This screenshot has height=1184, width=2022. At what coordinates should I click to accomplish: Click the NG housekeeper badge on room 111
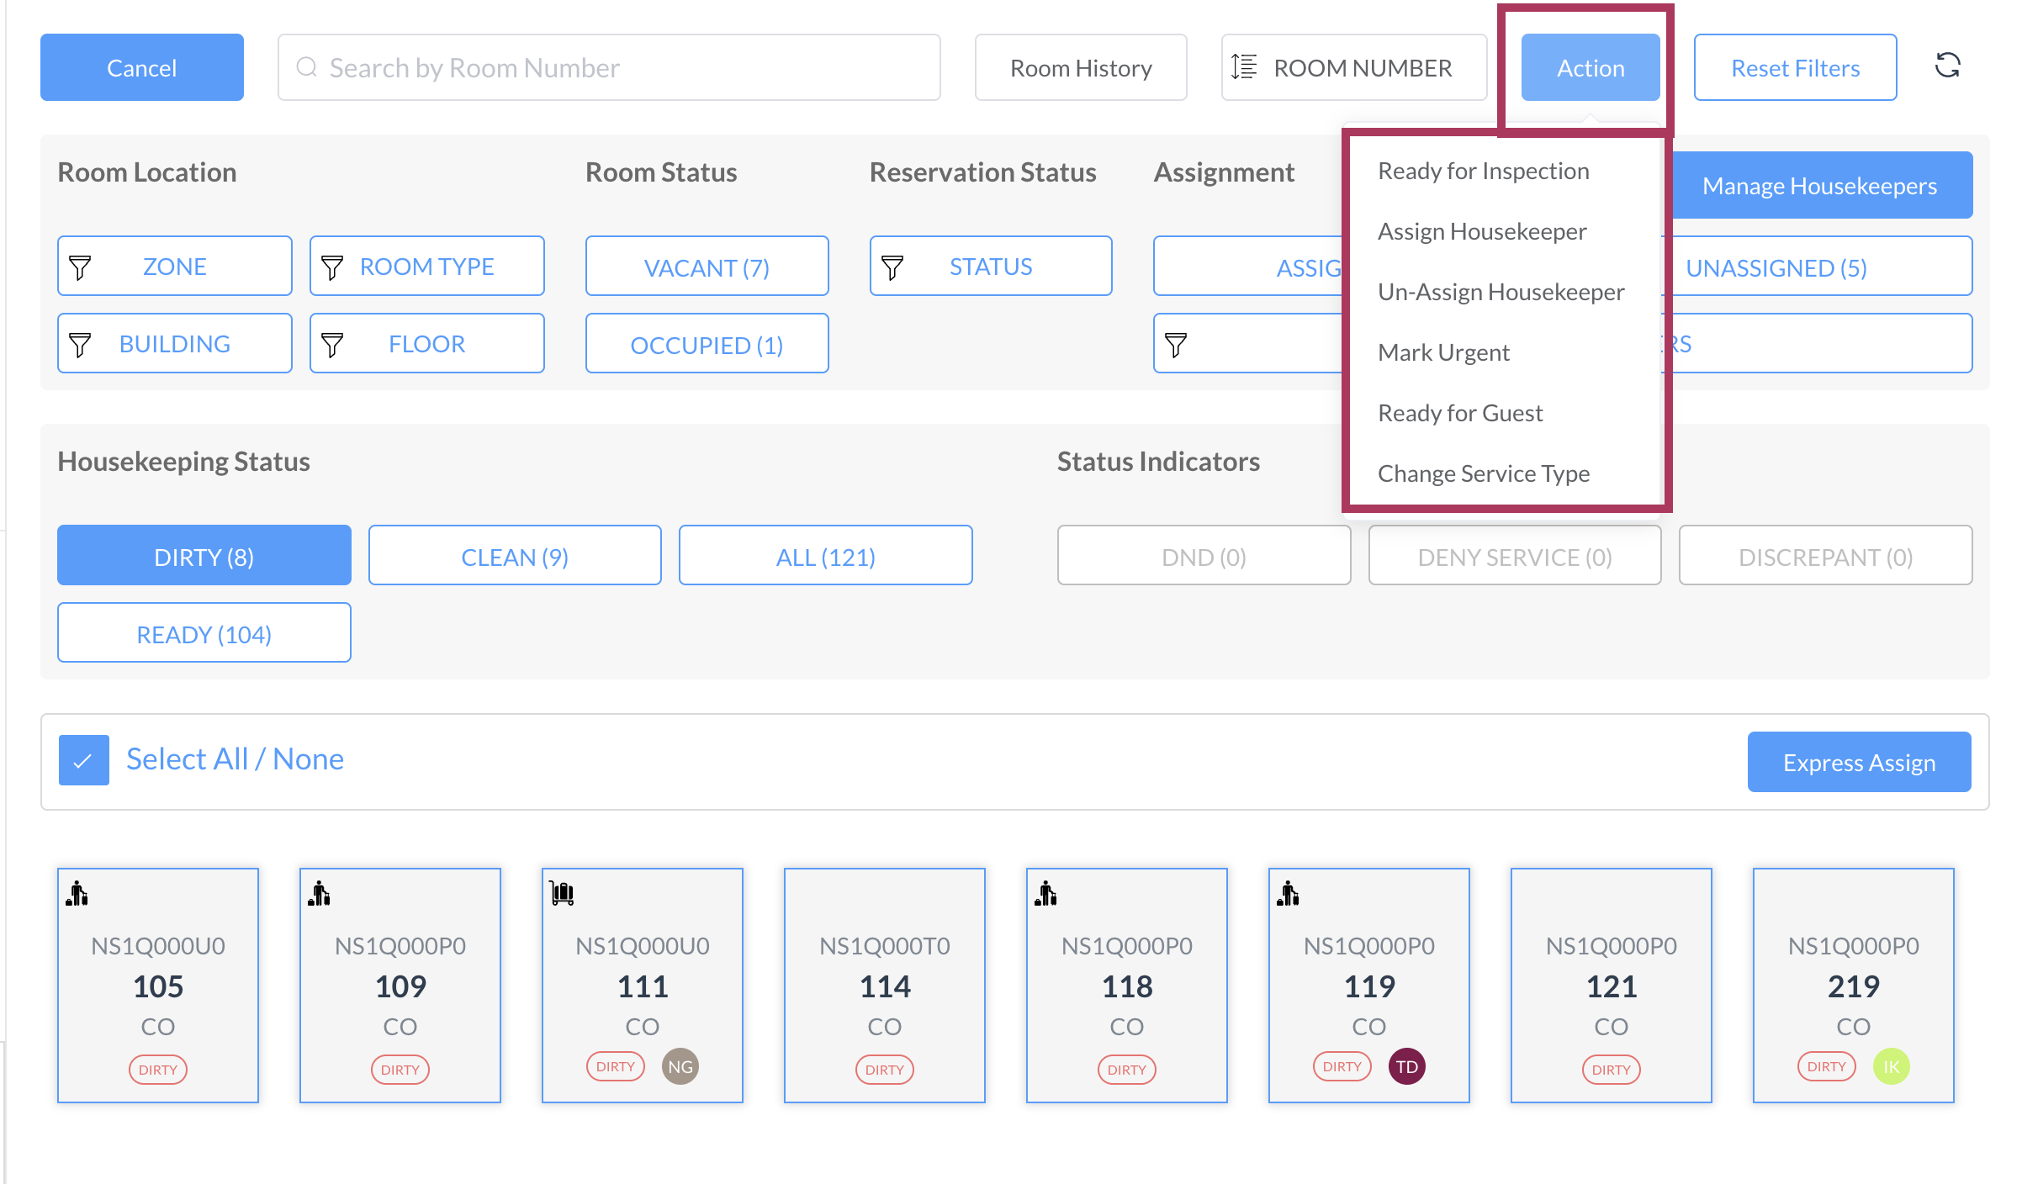tap(680, 1067)
